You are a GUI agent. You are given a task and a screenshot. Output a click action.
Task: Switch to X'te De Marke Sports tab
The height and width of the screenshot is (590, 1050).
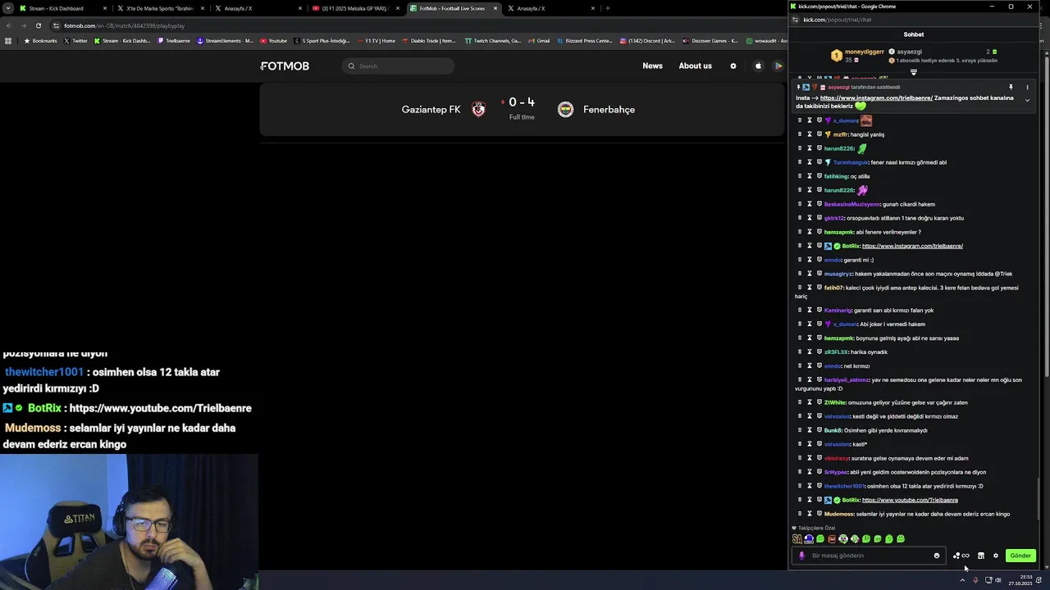pos(160,8)
